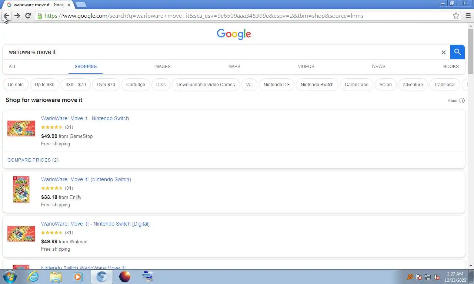Click the Google logo
The width and height of the screenshot is (474, 284).
[x=234, y=34]
